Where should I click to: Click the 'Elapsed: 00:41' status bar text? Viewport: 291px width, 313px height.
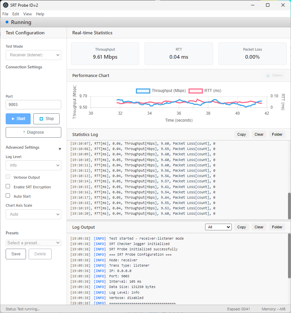point(238,309)
